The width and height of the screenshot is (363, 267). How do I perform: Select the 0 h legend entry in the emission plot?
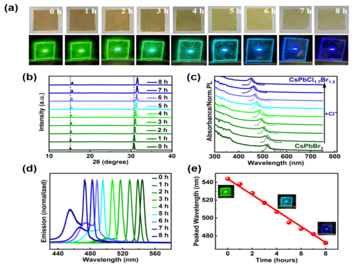(161, 177)
